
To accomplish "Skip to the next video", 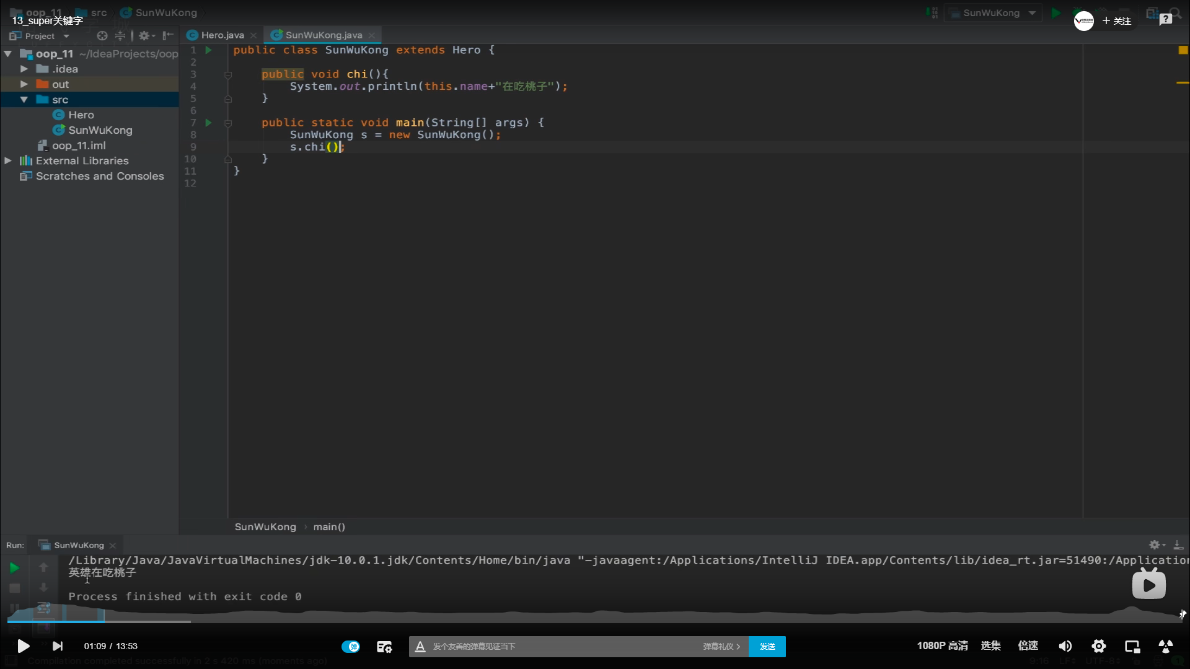I will [58, 646].
